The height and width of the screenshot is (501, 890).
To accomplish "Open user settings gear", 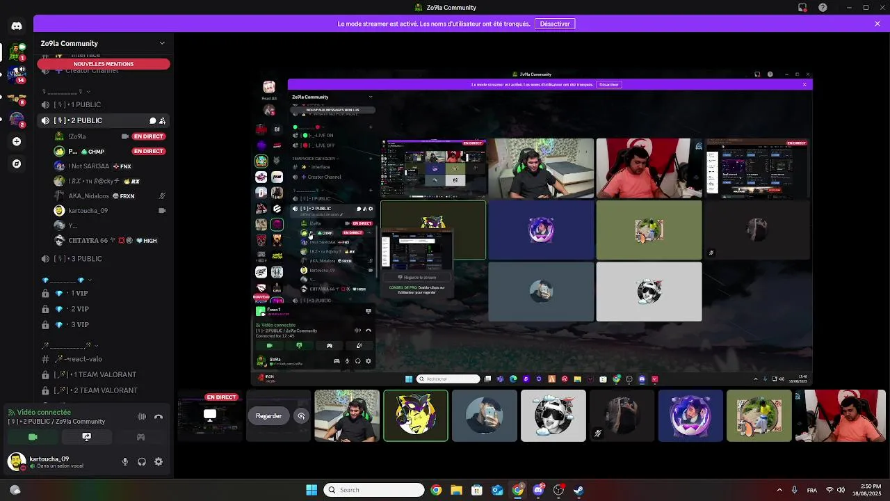I will tap(159, 462).
